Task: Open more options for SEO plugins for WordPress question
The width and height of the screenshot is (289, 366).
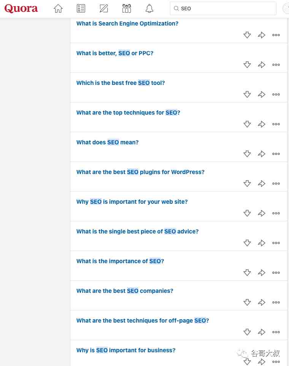Action: tap(276, 184)
